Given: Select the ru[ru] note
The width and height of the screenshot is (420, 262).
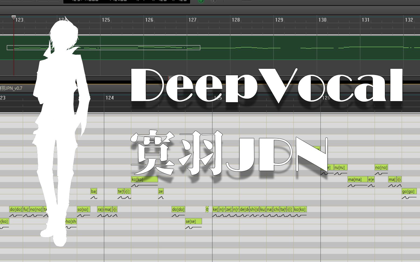Looking at the screenshot, I should (x=340, y=167).
